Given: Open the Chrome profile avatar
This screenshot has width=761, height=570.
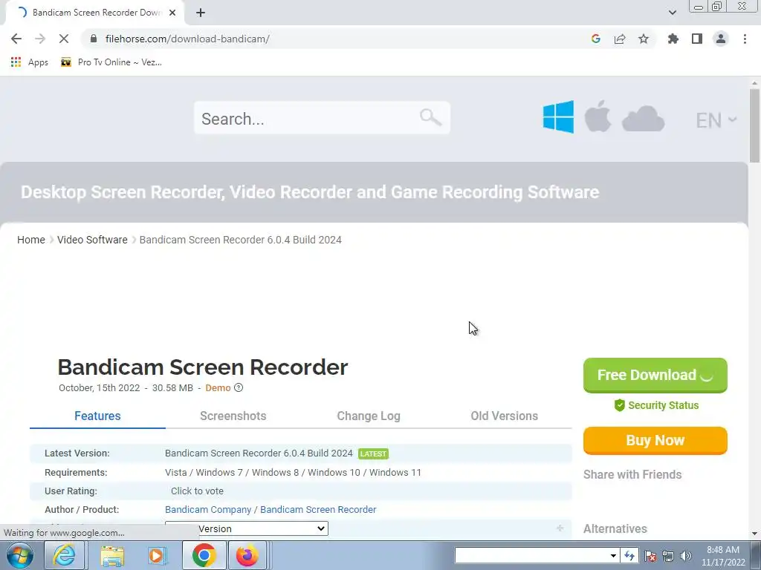Looking at the screenshot, I should pos(721,39).
